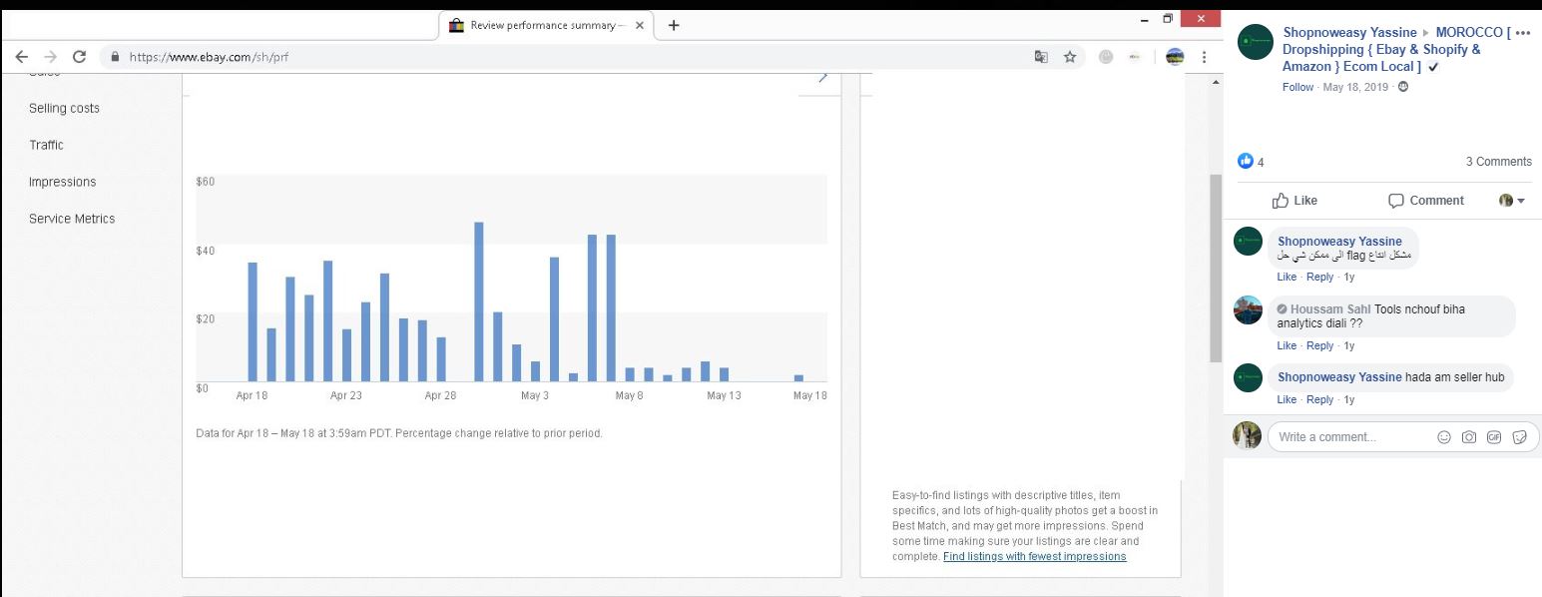
Task: Click the blue like reaction count icon
Action: [x=1245, y=162]
